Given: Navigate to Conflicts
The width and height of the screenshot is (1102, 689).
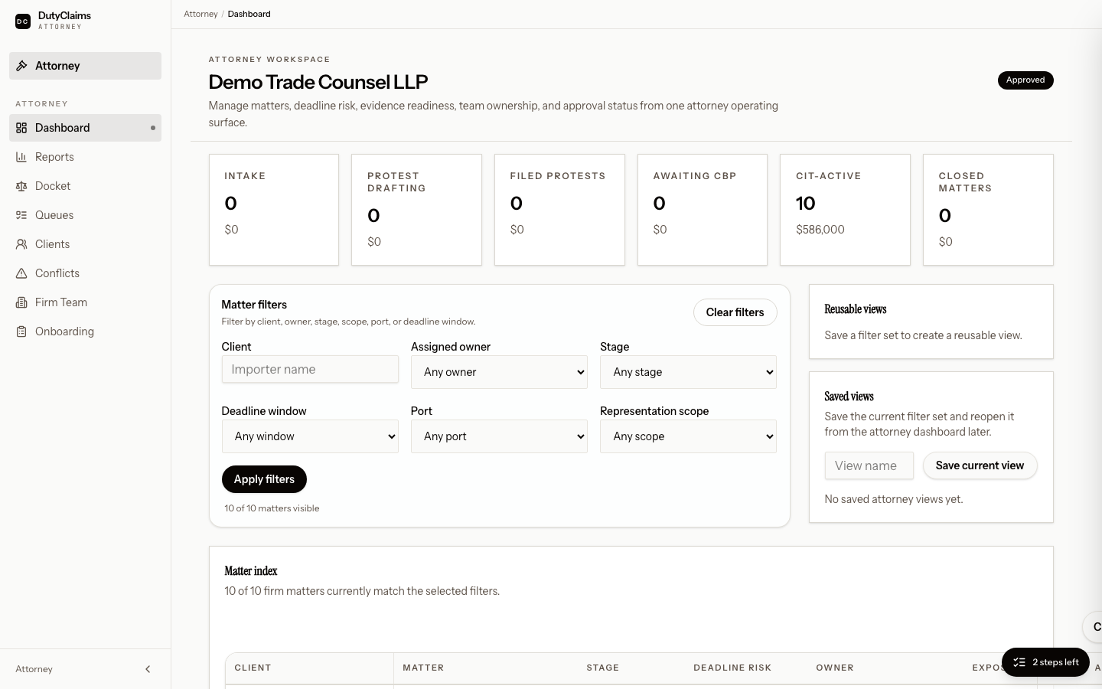Looking at the screenshot, I should click(x=85, y=273).
